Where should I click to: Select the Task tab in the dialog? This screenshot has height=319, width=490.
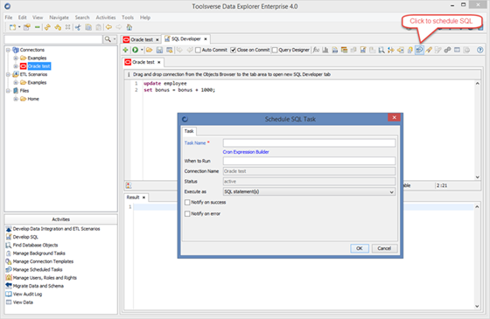click(189, 131)
